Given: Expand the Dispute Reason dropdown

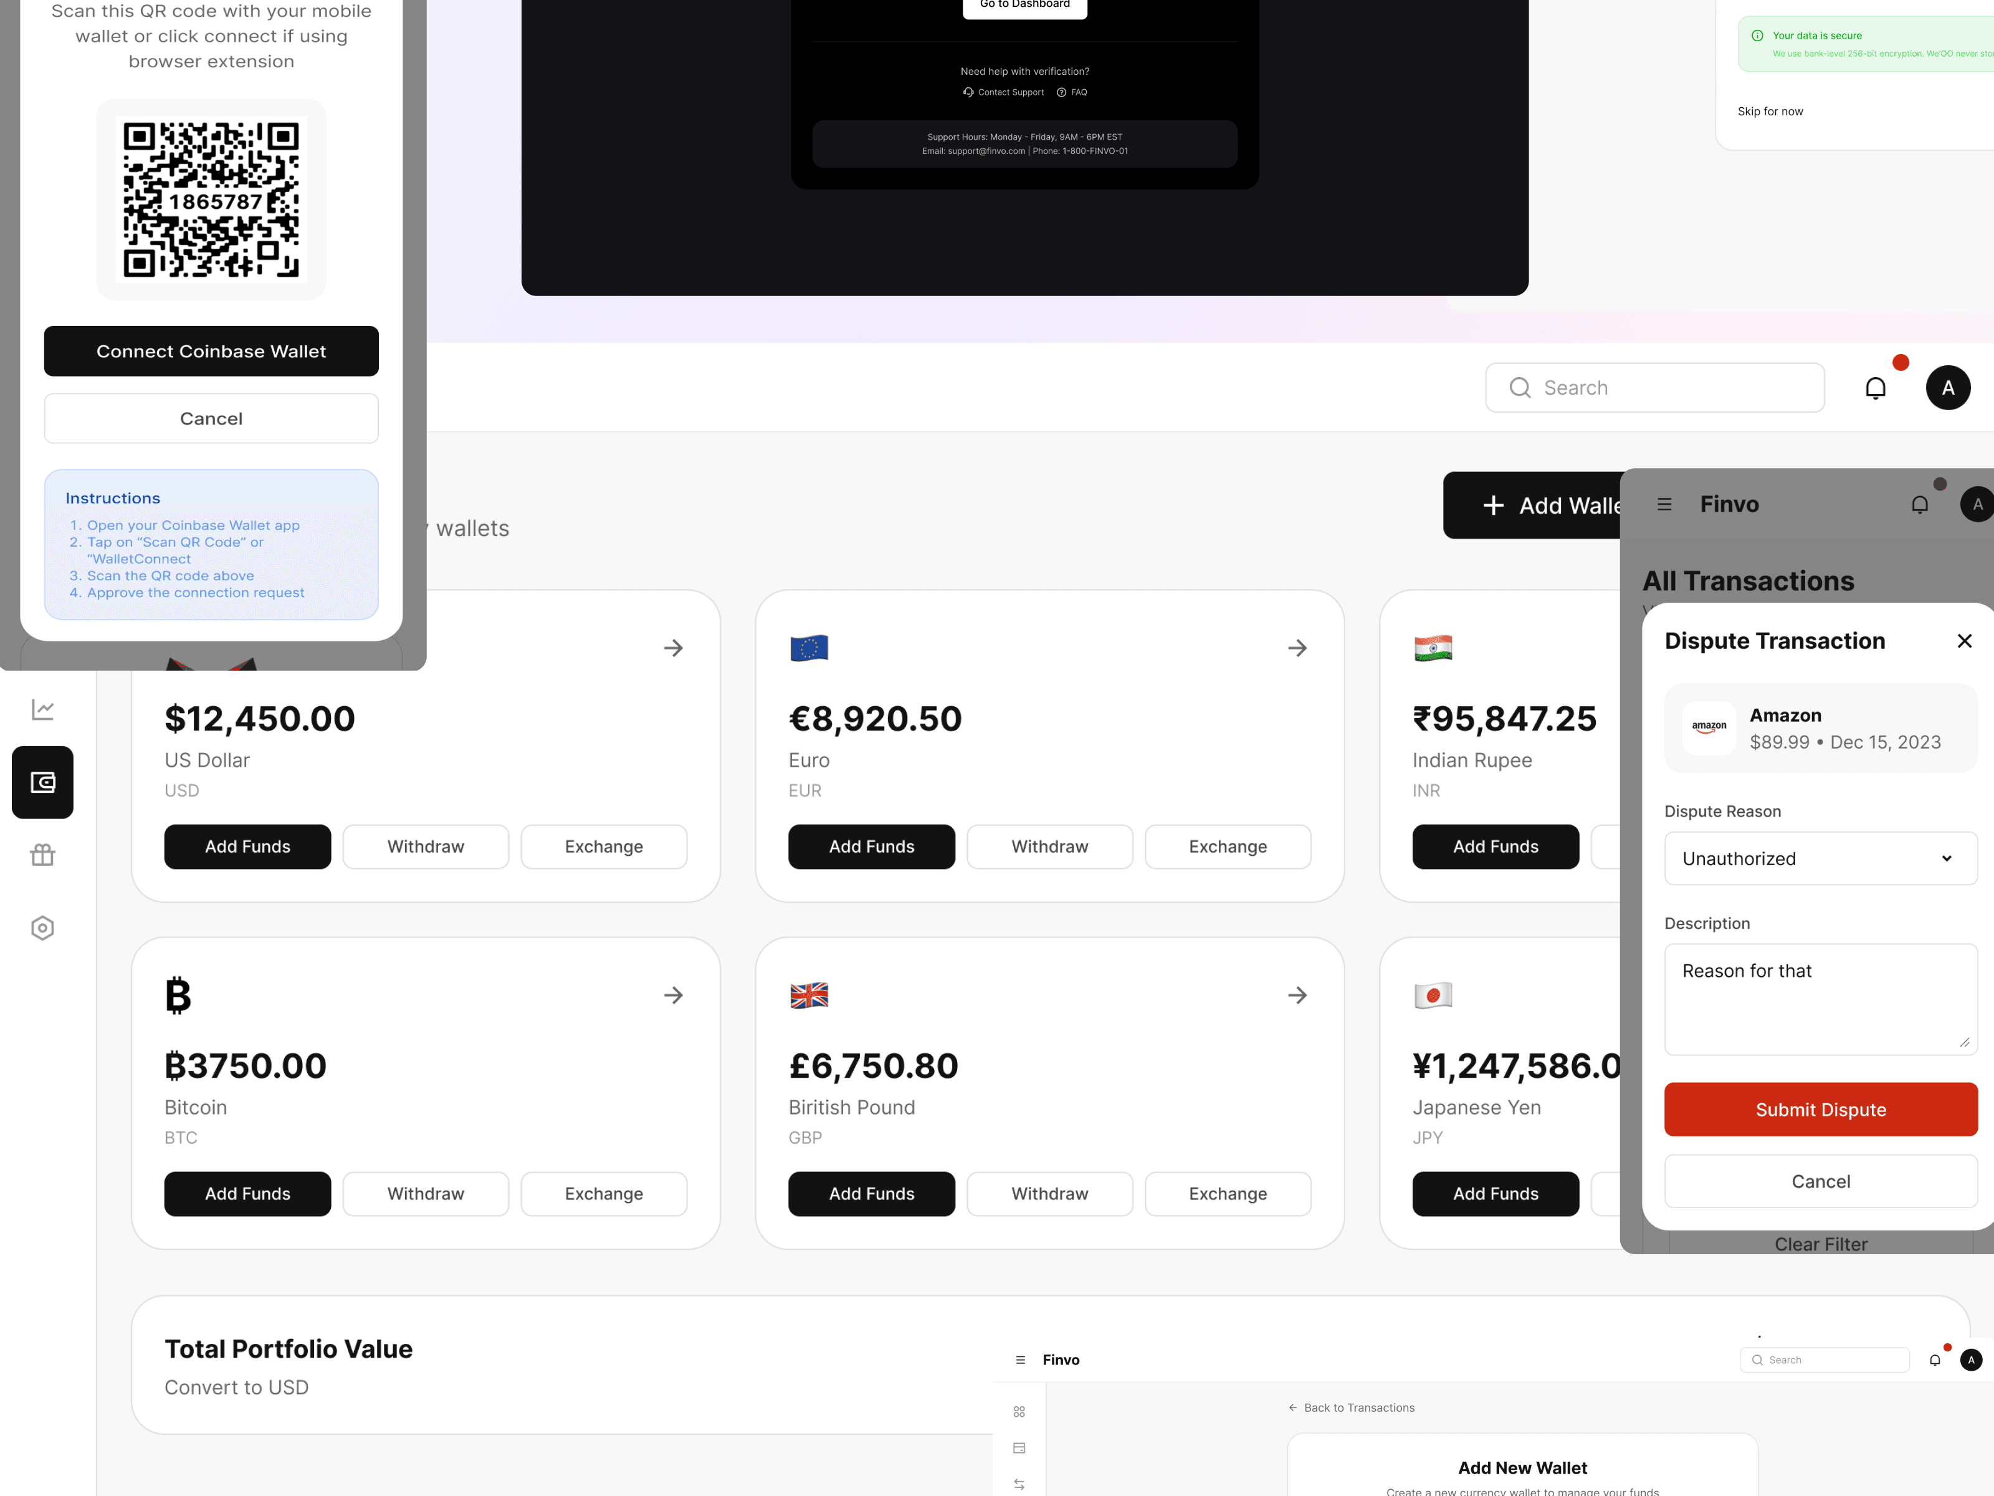Looking at the screenshot, I should click(1820, 858).
